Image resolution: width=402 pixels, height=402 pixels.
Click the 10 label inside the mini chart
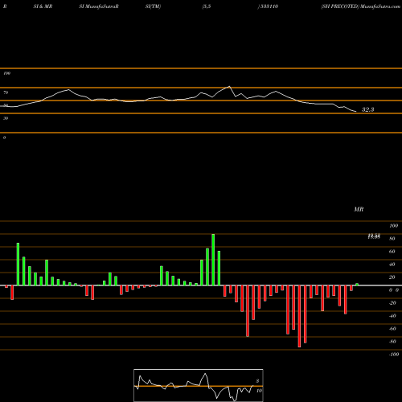click(259, 391)
